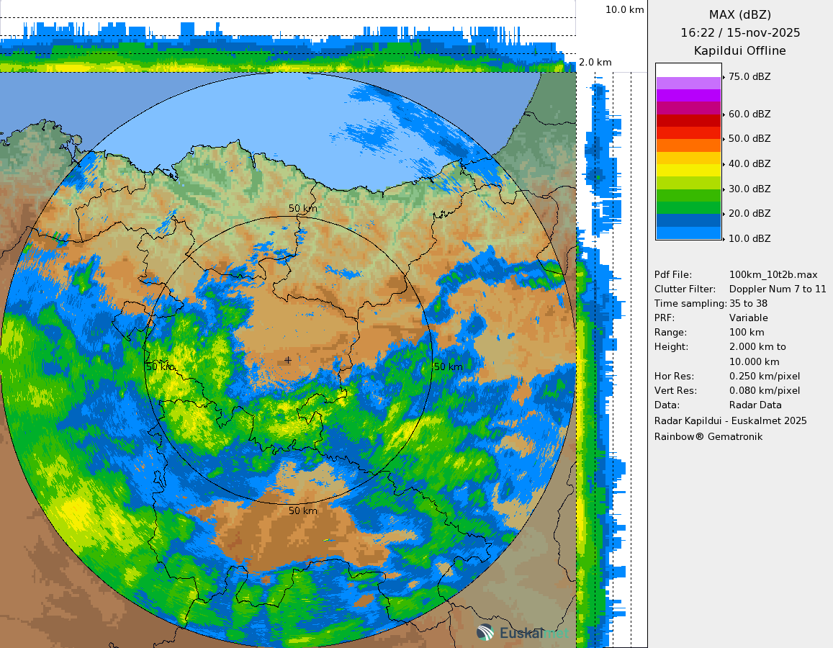Click the Range '100 km' value
Screen dimensions: 833x648
pyautogui.click(x=747, y=332)
